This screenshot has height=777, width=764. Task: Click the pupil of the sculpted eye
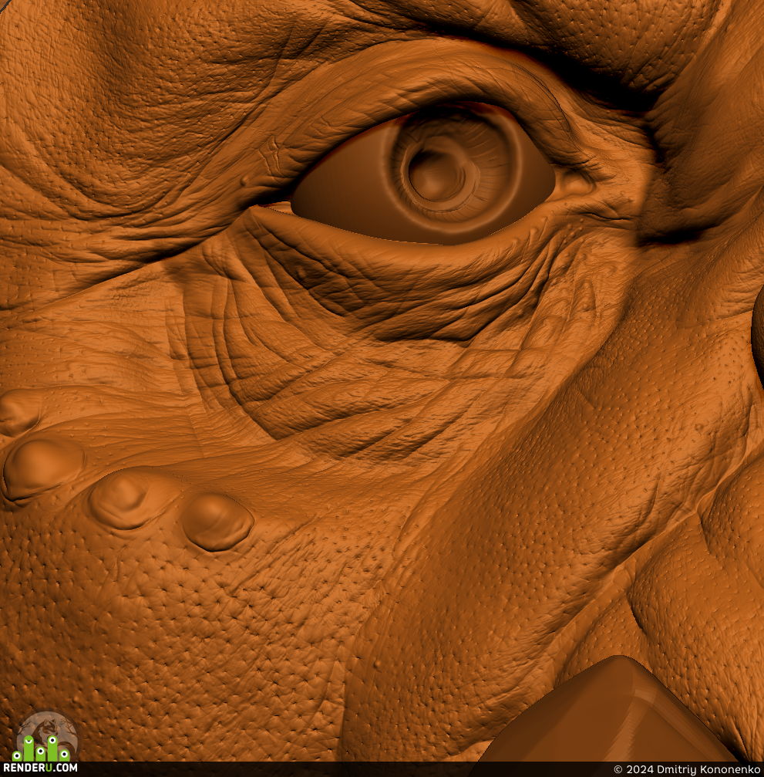click(x=436, y=170)
